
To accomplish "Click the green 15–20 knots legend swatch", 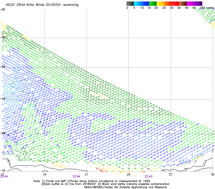I will [153, 3].
